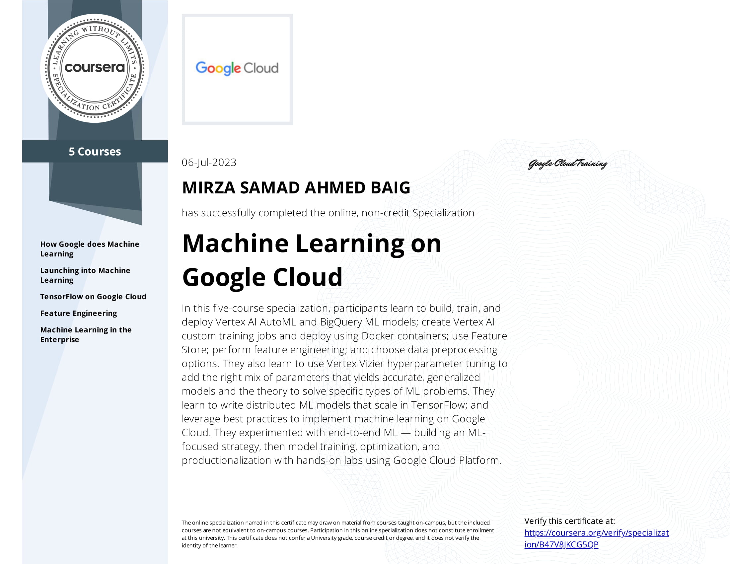This screenshot has height=564, width=730.
Task: Click the fine-print disclaimer paragraph
Action: click(337, 534)
